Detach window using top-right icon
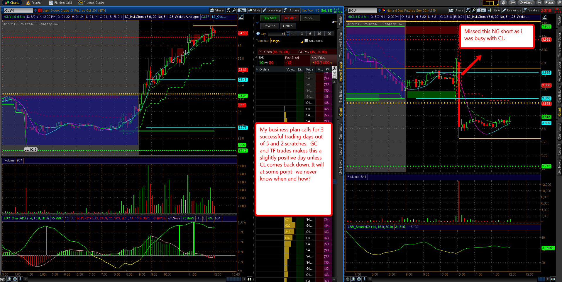The image size is (562, 282). point(559,3)
